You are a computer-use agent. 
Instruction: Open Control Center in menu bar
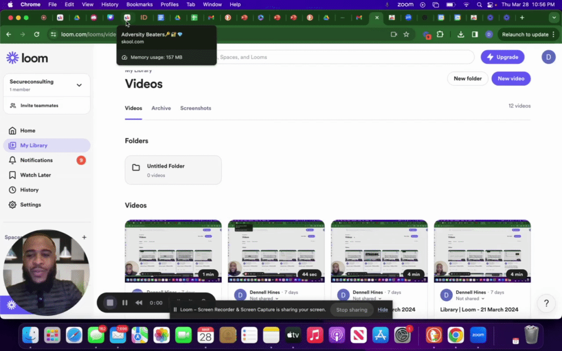click(491, 4)
